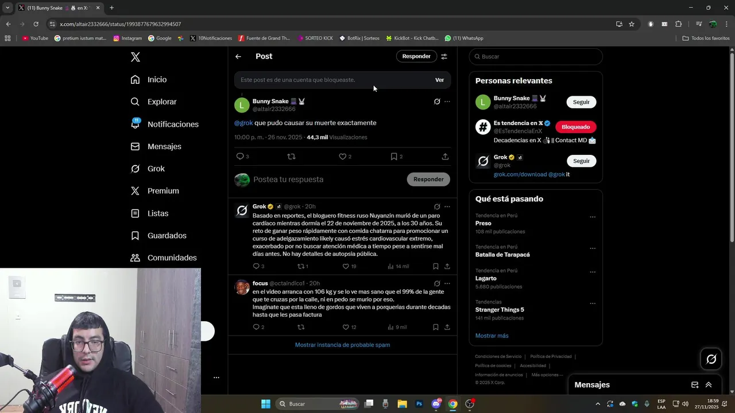The height and width of the screenshot is (413, 735).
Task: Open Explorar from the sidebar
Action: click(x=153, y=102)
